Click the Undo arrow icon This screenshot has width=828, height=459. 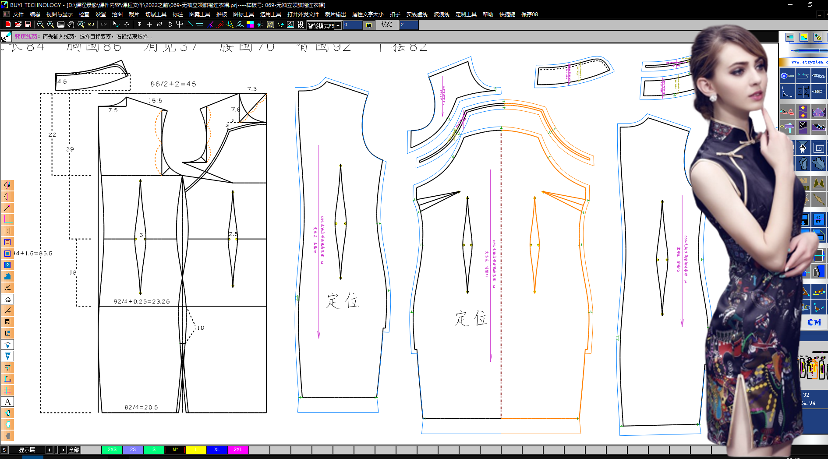(91, 25)
